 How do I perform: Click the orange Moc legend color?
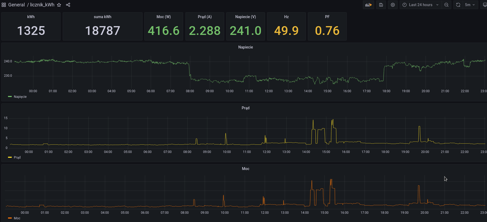pos(10,218)
